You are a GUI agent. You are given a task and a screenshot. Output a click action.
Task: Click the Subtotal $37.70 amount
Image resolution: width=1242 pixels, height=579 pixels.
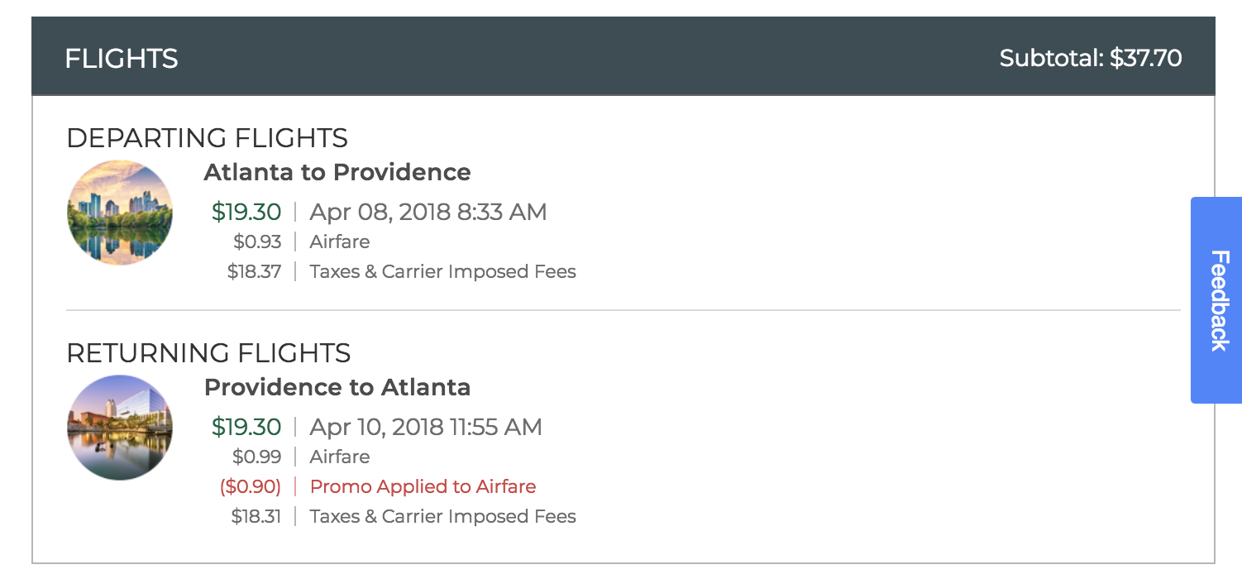pyautogui.click(x=1091, y=58)
